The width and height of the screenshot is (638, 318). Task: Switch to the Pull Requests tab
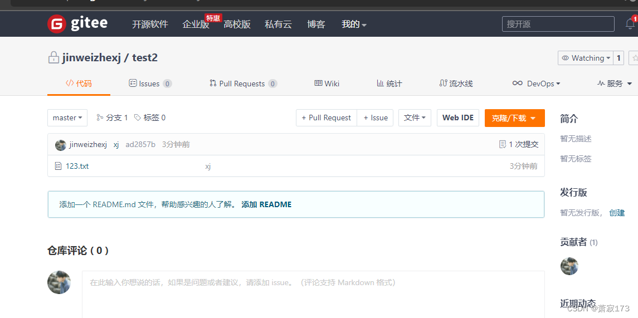click(243, 84)
